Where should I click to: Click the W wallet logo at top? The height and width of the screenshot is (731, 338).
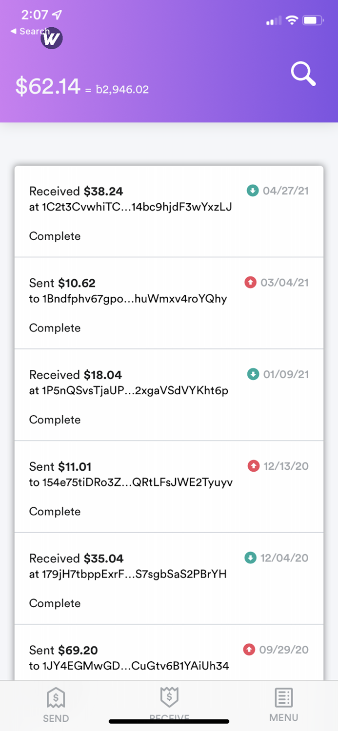(51, 38)
